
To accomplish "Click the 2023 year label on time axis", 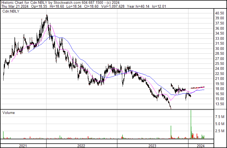I will click(x=152, y=146).
